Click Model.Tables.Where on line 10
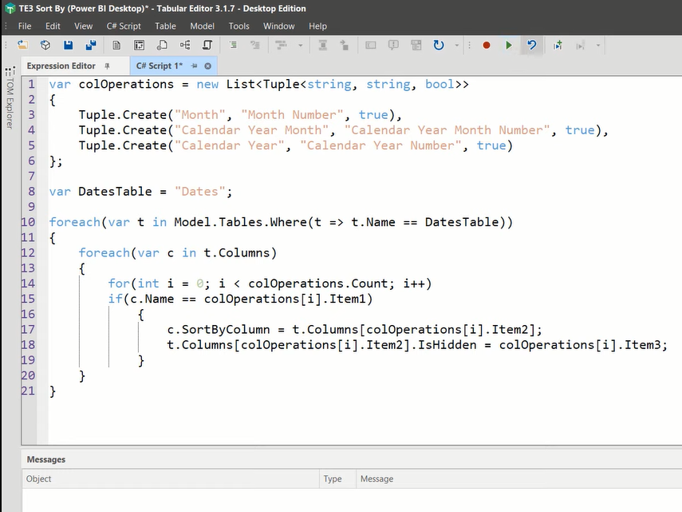This screenshot has height=512, width=682. point(241,222)
